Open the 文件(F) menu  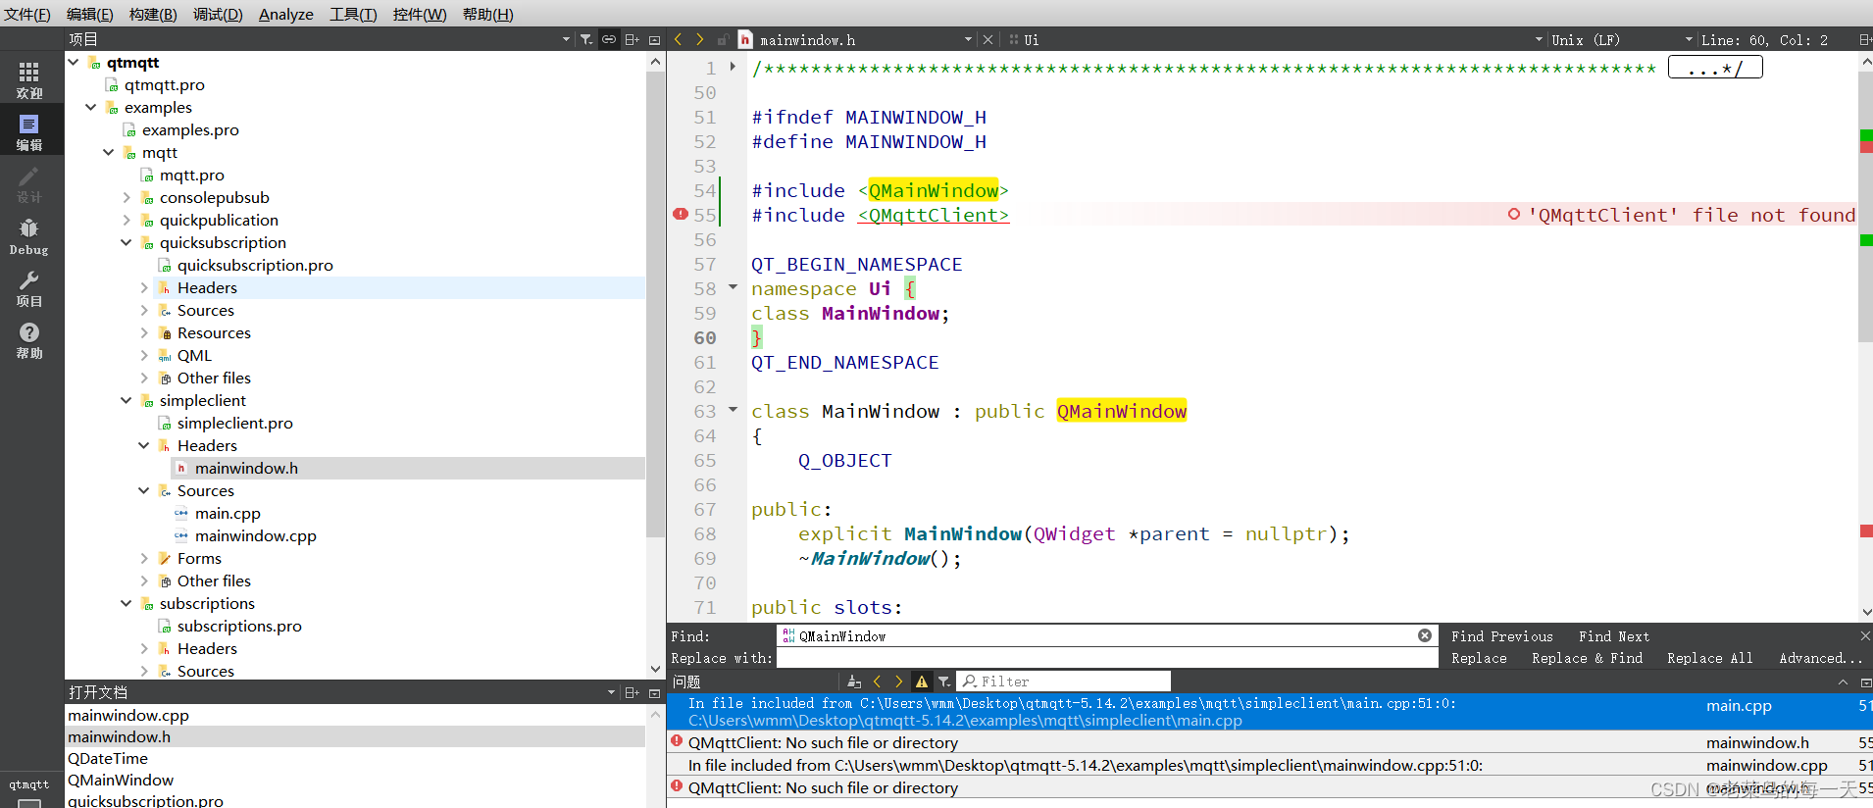click(27, 14)
